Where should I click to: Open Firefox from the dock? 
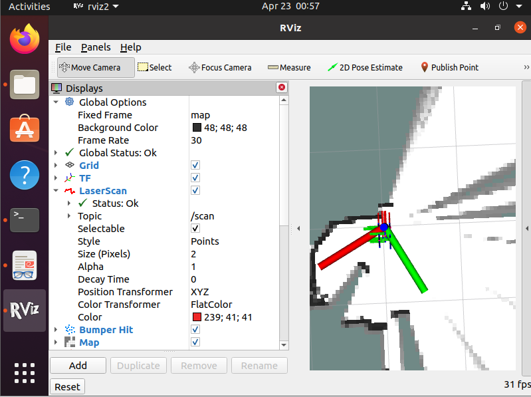point(25,39)
